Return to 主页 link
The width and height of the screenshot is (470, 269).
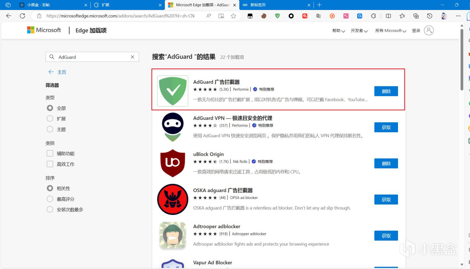tap(58, 72)
